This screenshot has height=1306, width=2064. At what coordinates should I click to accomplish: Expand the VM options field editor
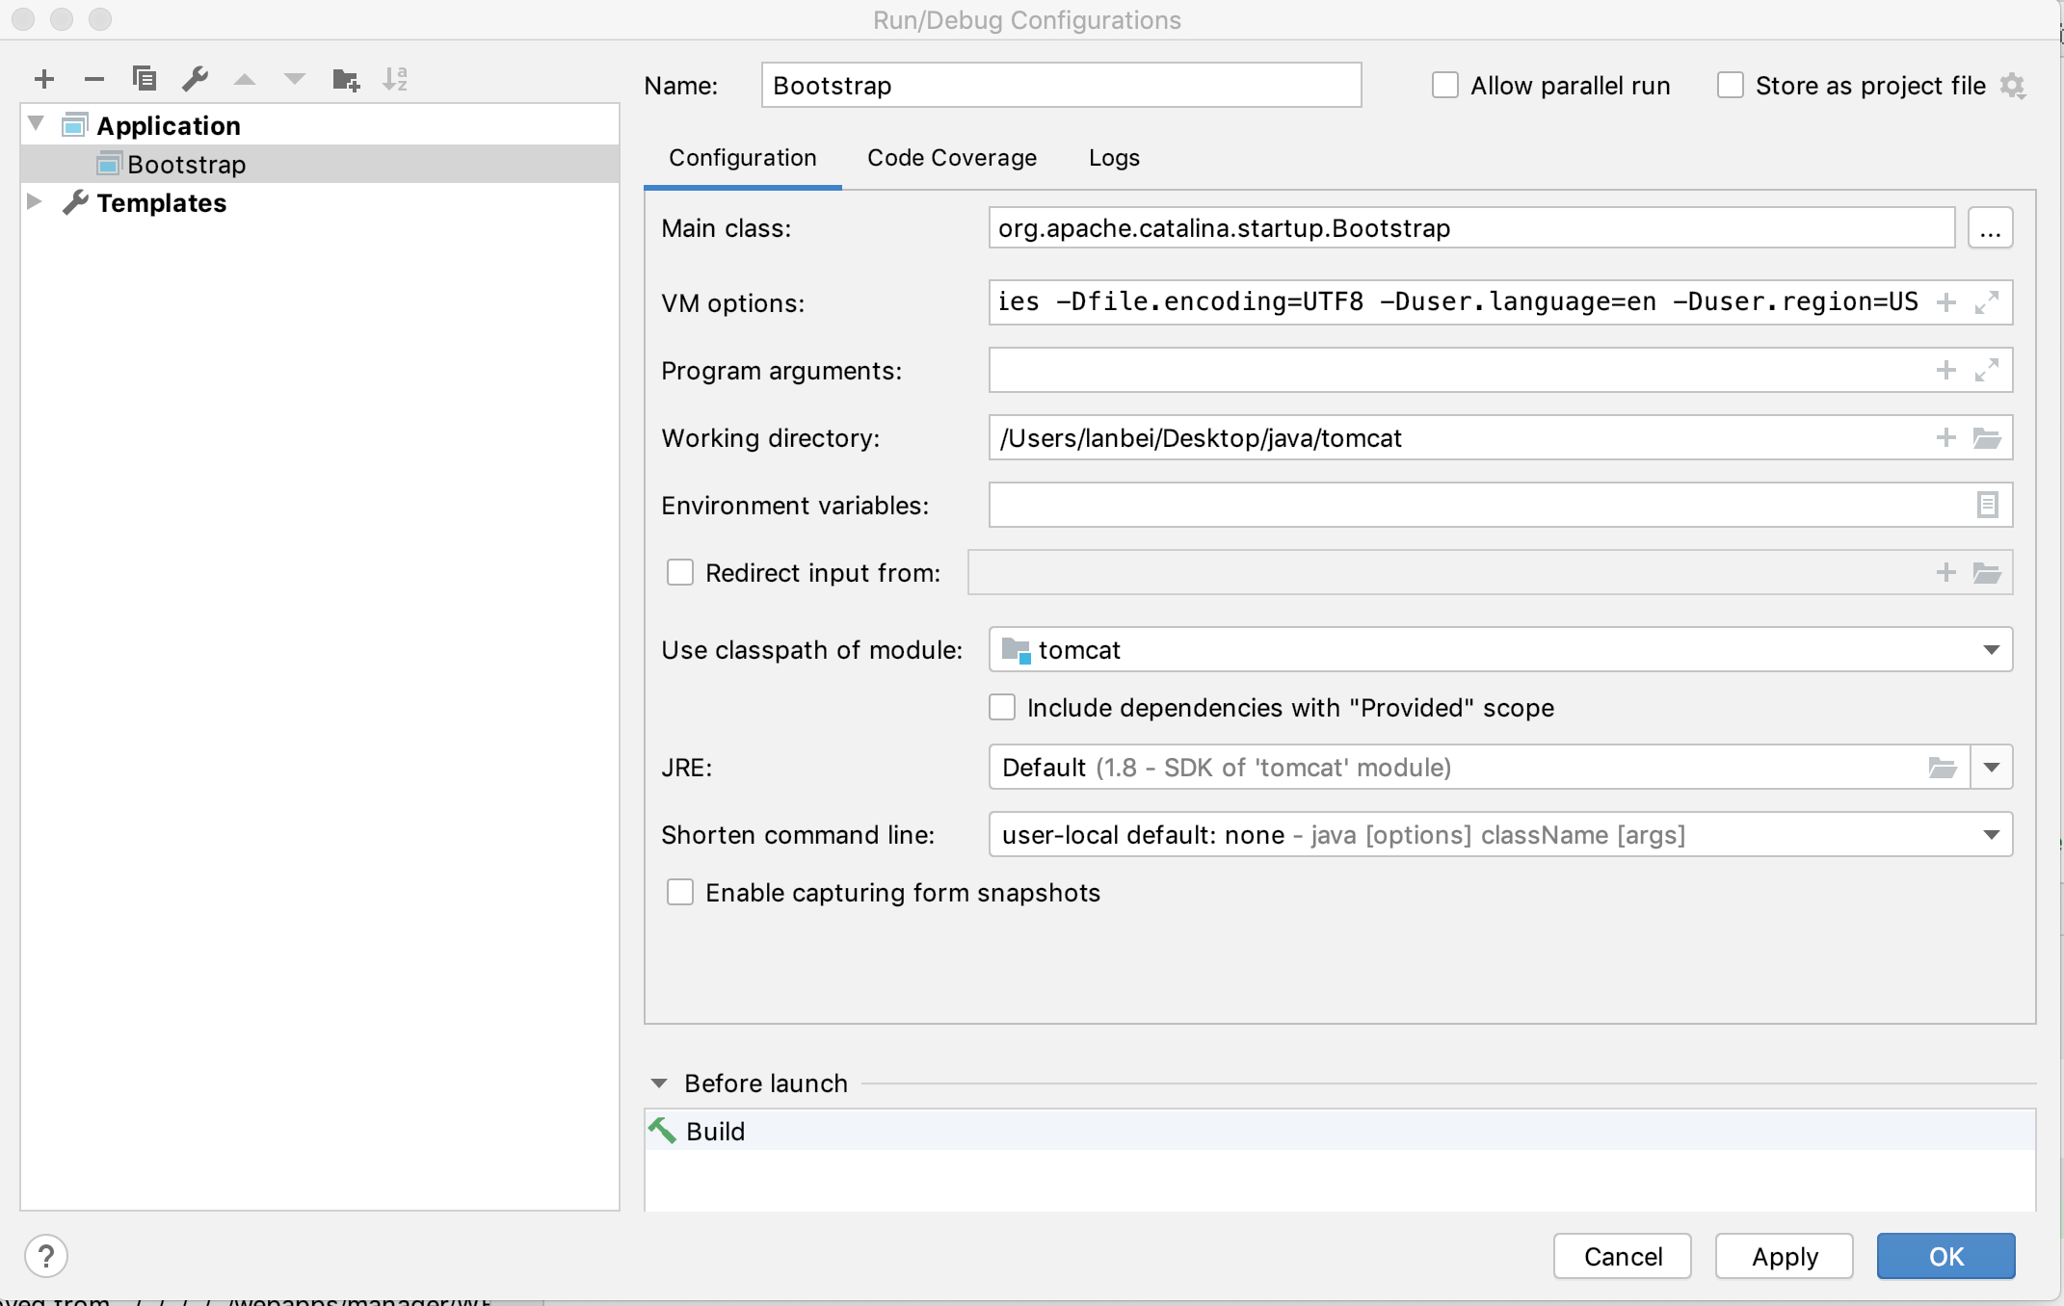coord(1987,302)
